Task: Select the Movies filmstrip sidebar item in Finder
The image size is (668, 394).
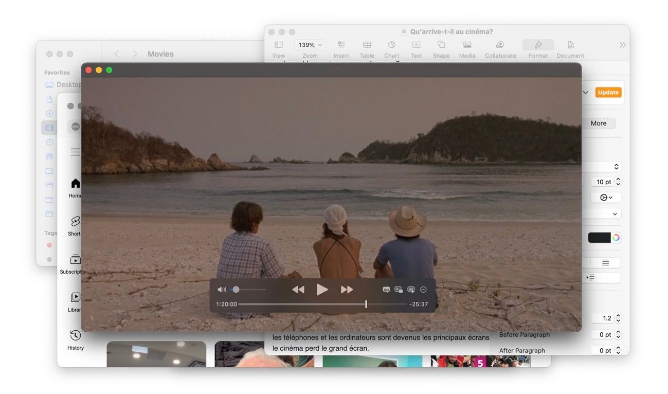Action: coord(49,128)
